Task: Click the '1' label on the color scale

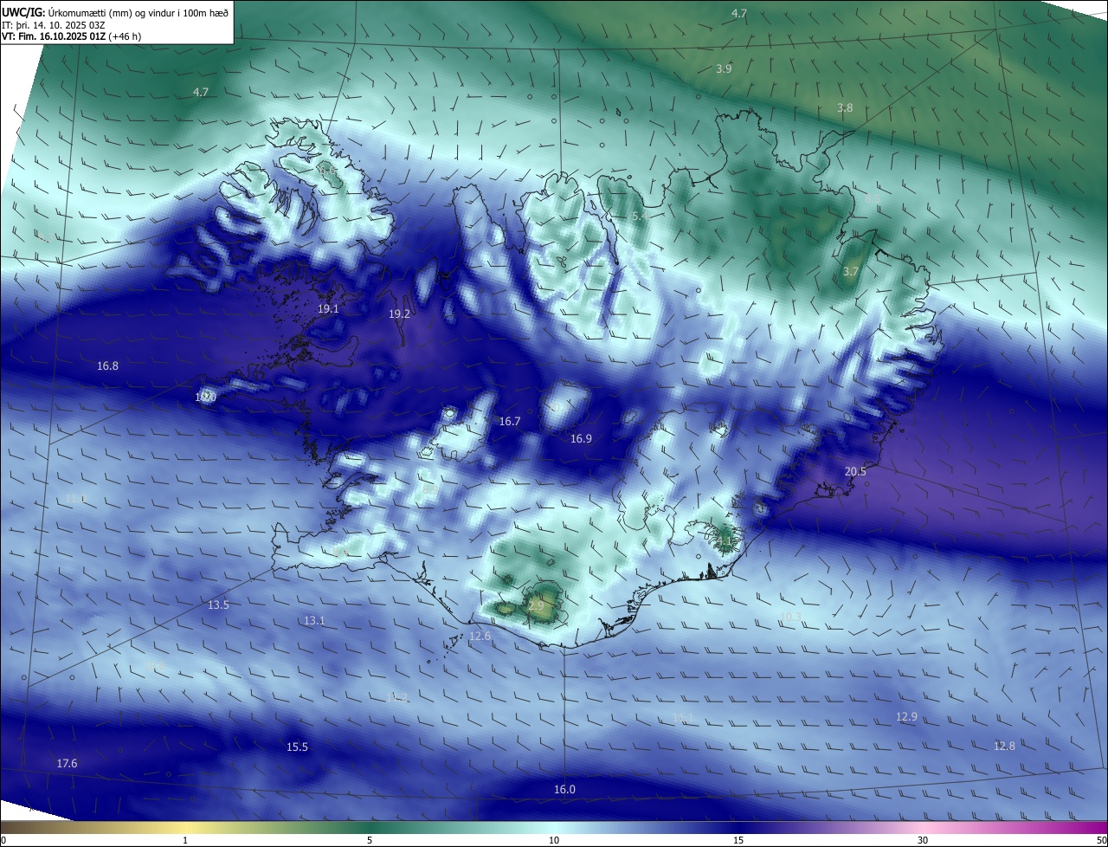Action: pos(185,840)
